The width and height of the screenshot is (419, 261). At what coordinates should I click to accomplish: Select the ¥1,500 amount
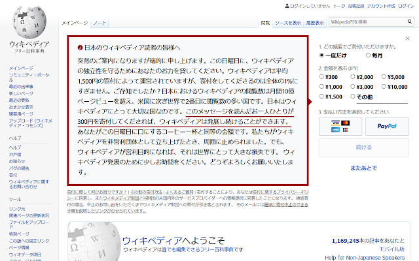coord(321,97)
